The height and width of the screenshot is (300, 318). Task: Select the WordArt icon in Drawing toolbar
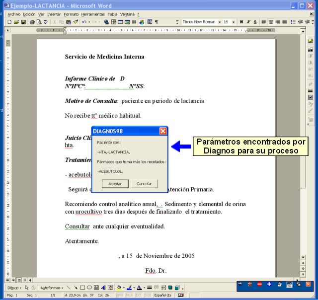[103, 288]
